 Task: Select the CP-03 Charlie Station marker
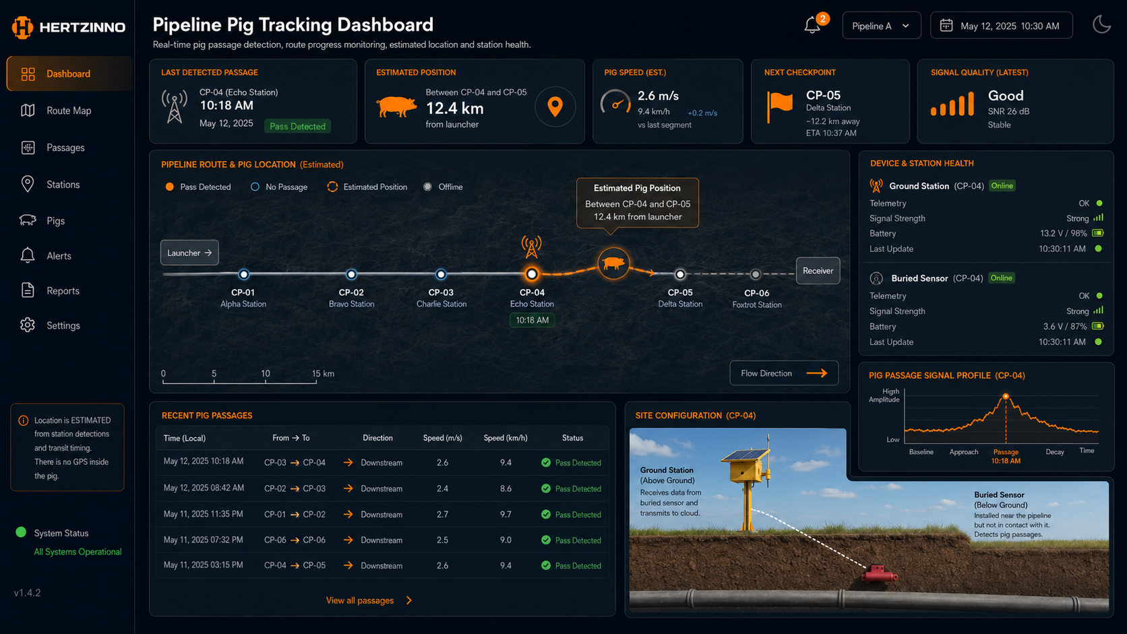point(441,274)
